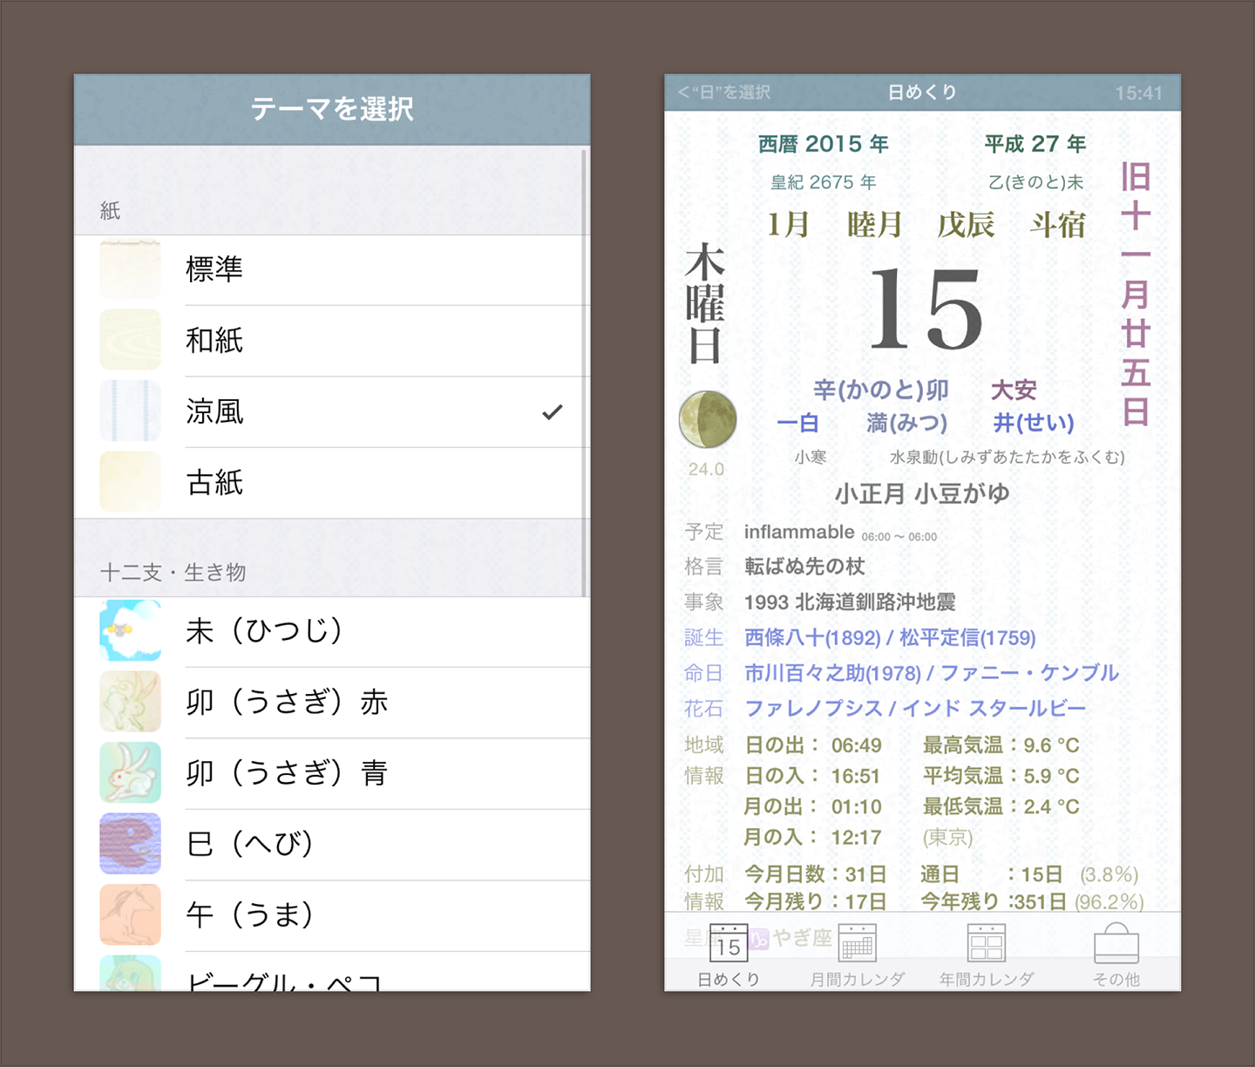
Task: Select the 標準 paper theme thumbnail
Action: (130, 269)
